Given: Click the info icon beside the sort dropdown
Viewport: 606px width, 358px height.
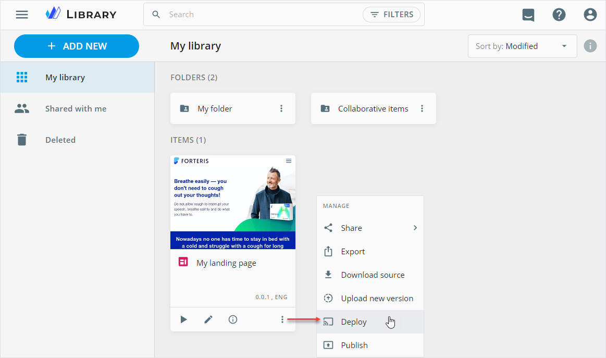Looking at the screenshot, I should 590,46.
